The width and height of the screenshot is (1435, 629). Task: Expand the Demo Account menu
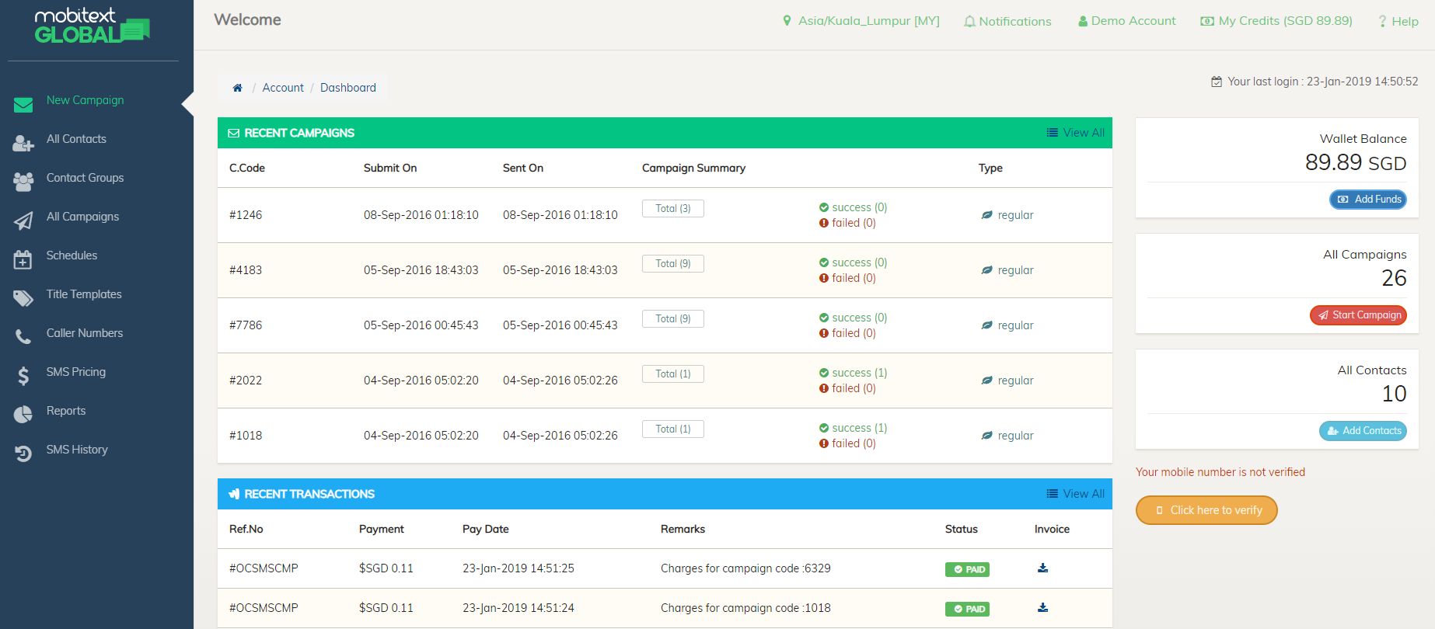(x=1126, y=21)
